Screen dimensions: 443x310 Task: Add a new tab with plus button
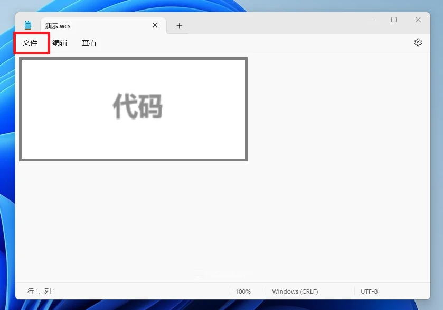(x=179, y=26)
